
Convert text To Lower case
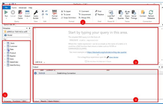coord(66,14)
